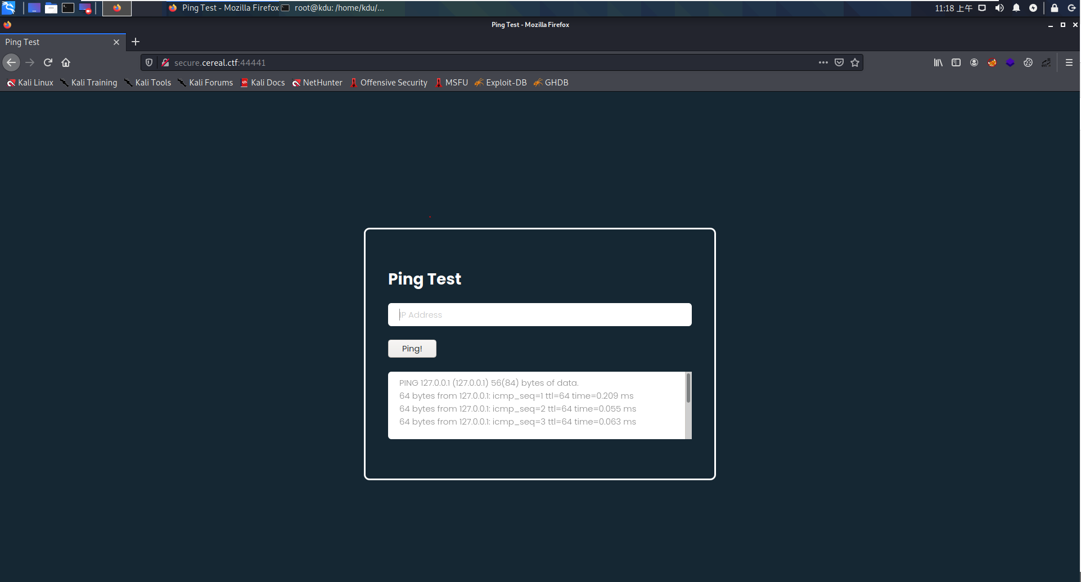This screenshot has height=582, width=1081.
Task: Click the 'en' translation extension icon
Action: click(x=1047, y=62)
